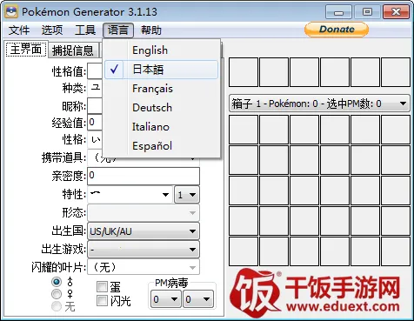The height and width of the screenshot is (321, 414).
Task: Switch to the 捕捉信息 tab
Action: click(x=73, y=50)
